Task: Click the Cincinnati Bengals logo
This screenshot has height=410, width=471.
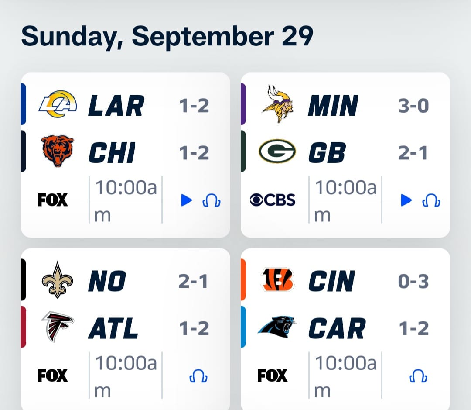Action: tap(277, 280)
